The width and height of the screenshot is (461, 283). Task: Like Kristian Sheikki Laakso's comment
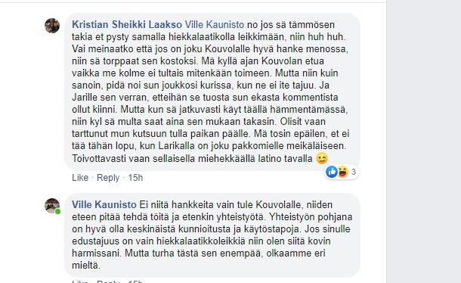80,178
